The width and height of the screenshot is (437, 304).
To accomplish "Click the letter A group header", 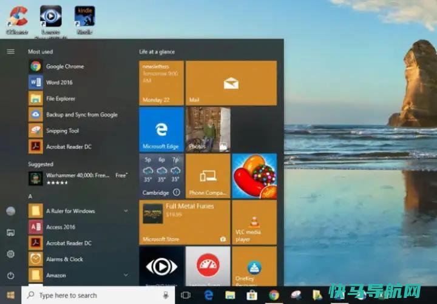I will 30,197.
